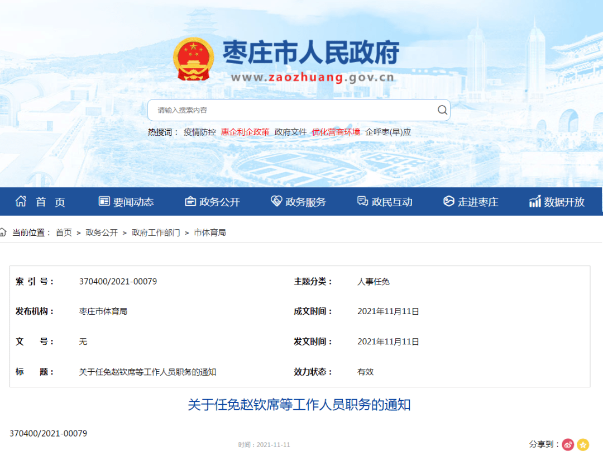Open the 政务公开 navigation menu
Viewport: 603px width, 455px height.
(x=213, y=201)
